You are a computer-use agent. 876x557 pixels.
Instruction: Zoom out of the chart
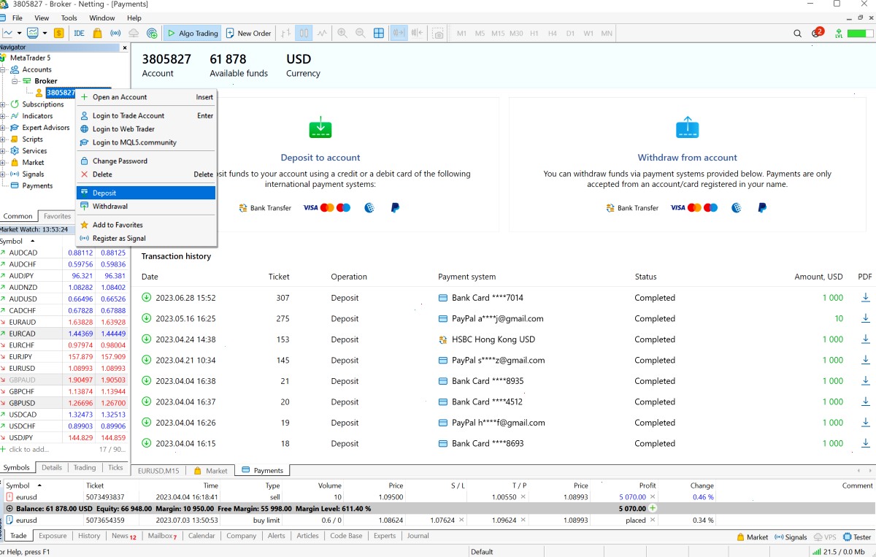point(360,33)
